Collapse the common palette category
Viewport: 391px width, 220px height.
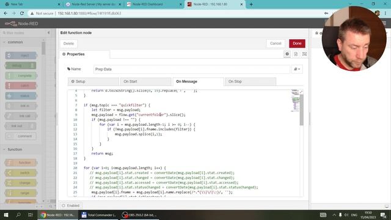tap(15, 42)
